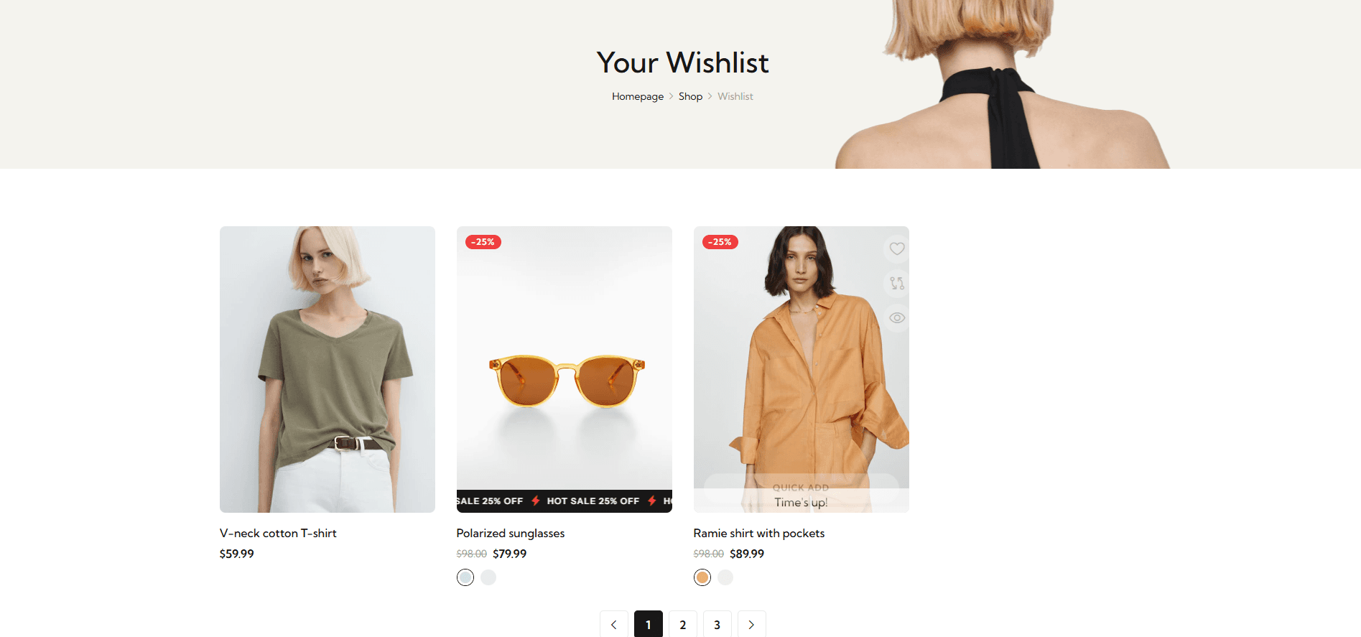Image resolution: width=1361 pixels, height=637 pixels.
Task: Open quick view eye icon on Ramie shirt
Action: 896,317
